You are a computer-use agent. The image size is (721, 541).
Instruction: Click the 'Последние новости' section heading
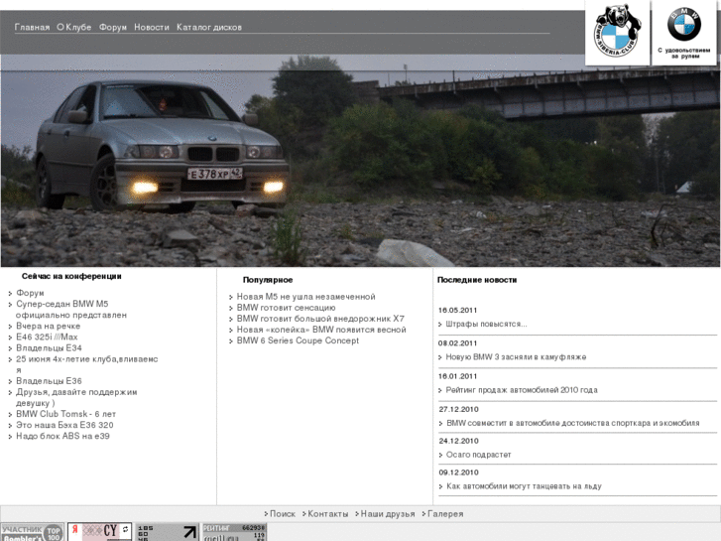pos(477,280)
